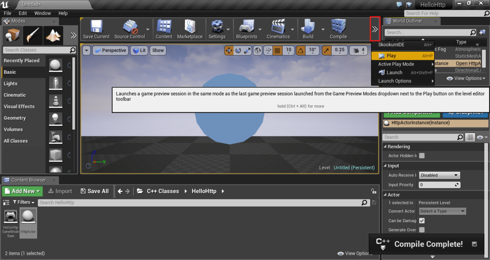Click the Add New button

(22, 191)
